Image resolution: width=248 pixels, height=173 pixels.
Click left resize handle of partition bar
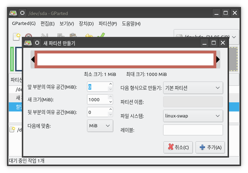point(33,59)
